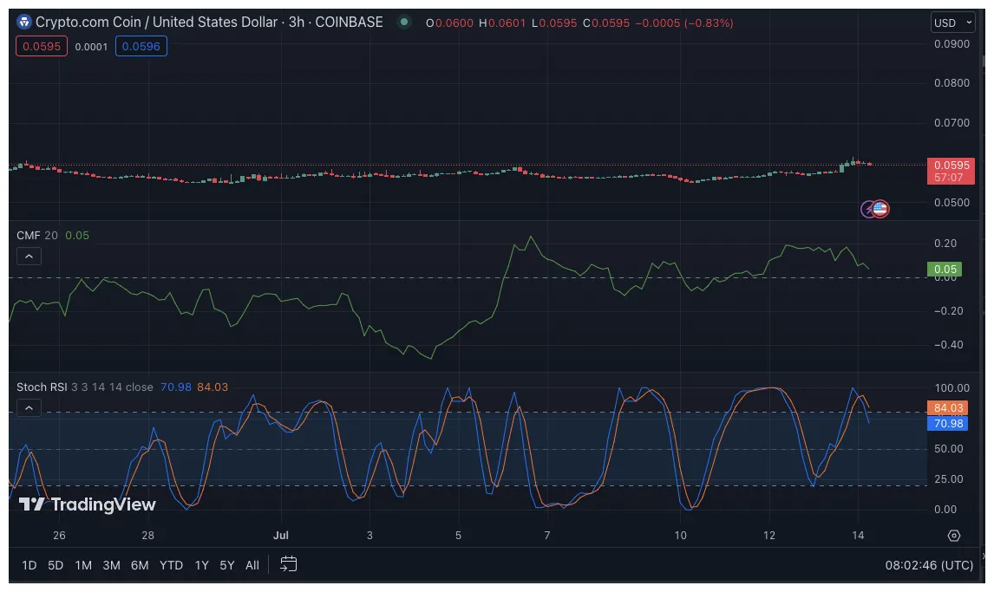
Task: Select the YTD timeframe
Action: 170,564
